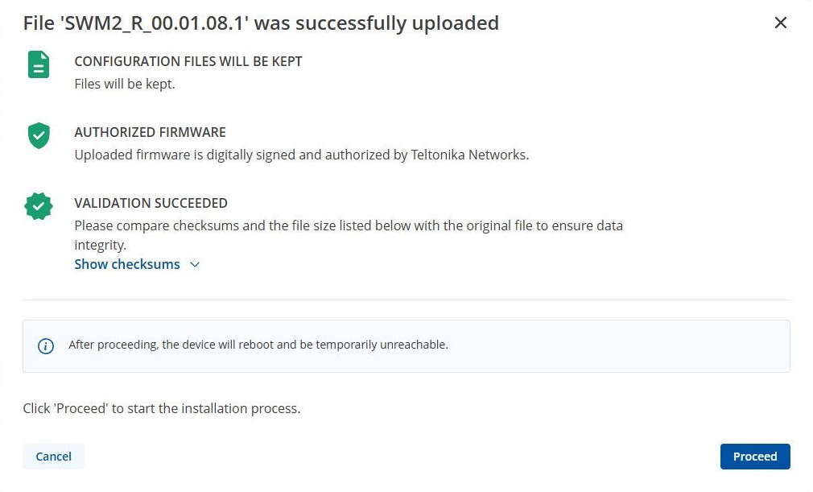The width and height of the screenshot is (813, 492).
Task: Click the horizontal divider below checksums section
Action: click(x=406, y=300)
